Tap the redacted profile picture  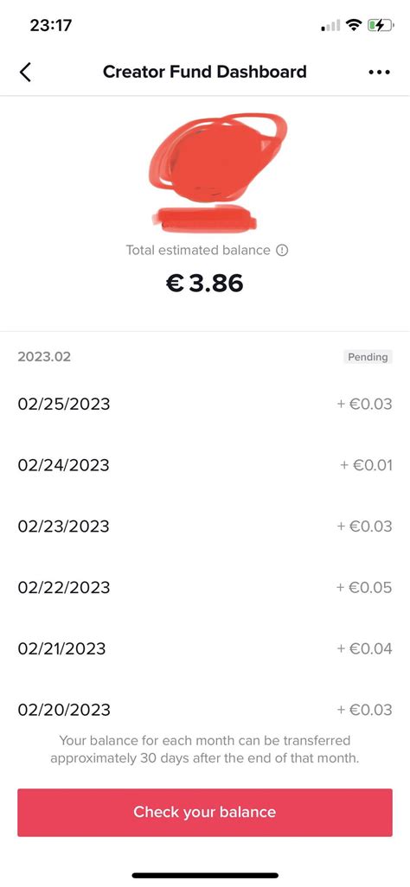click(x=218, y=157)
